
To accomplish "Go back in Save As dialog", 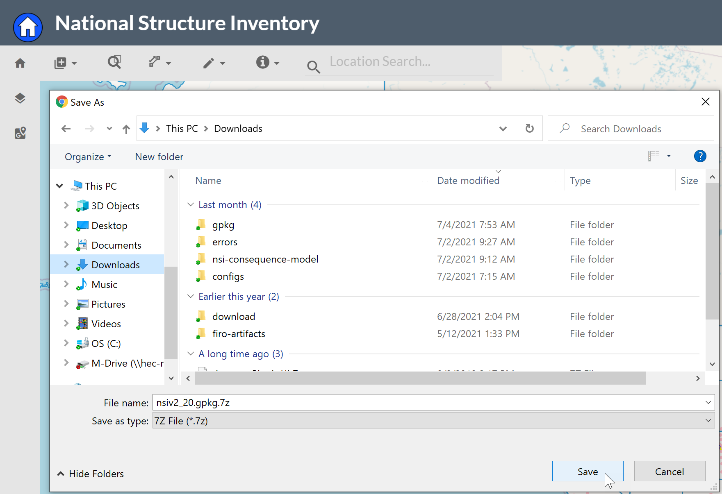I will click(x=66, y=129).
